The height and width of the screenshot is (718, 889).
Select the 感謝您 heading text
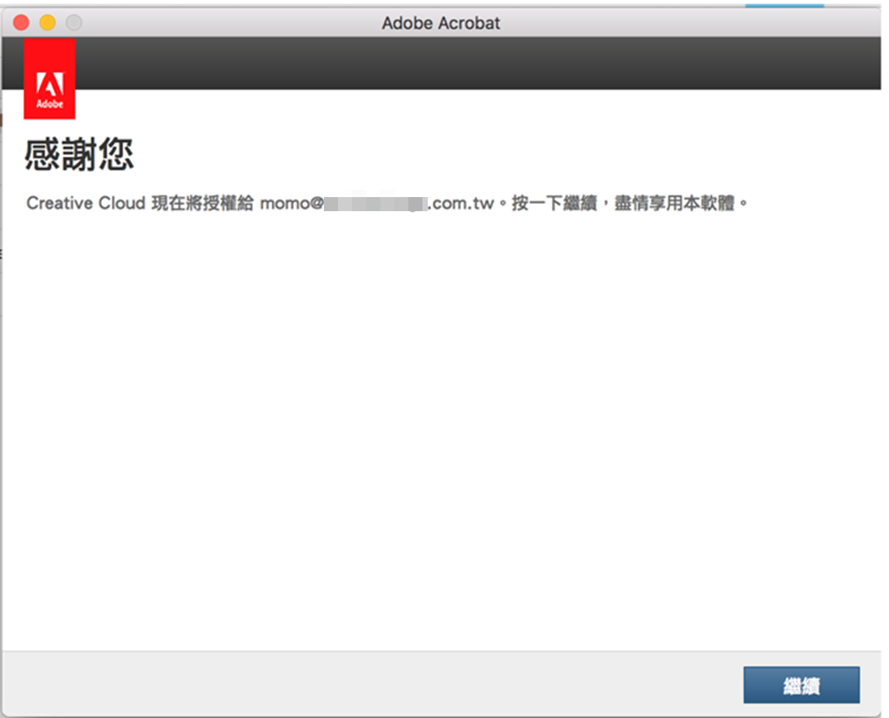79,154
